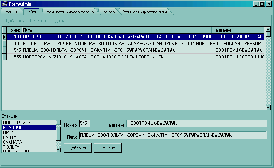This screenshot has height=168, width=274.
Task: Minimize the FormAdmin window
Action: tap(256, 4)
